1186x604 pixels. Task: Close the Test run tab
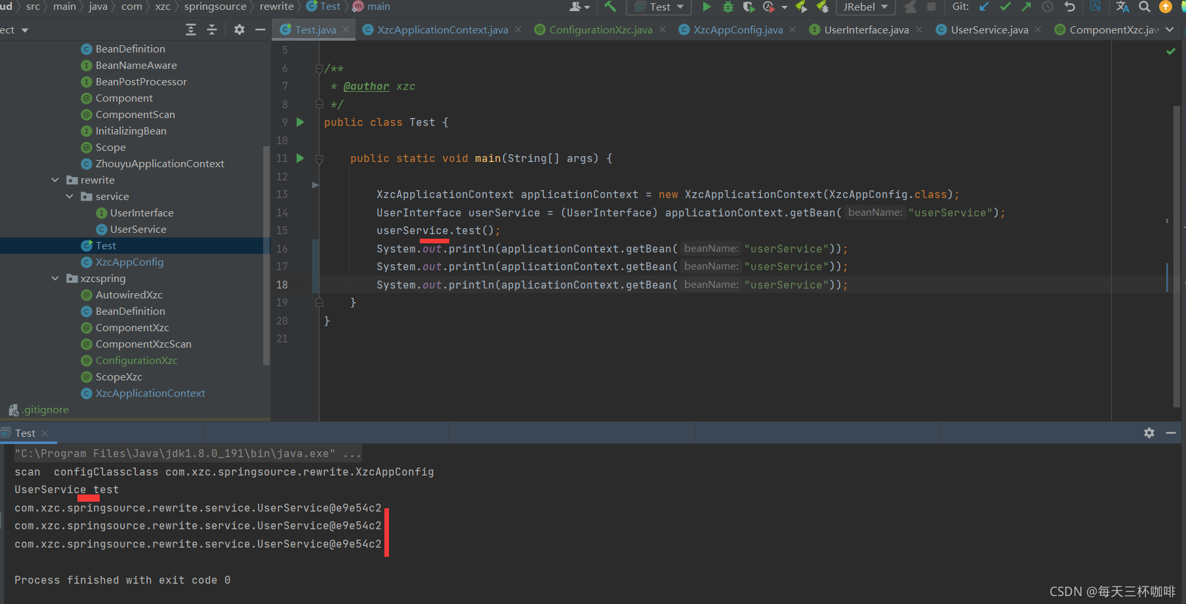(45, 433)
